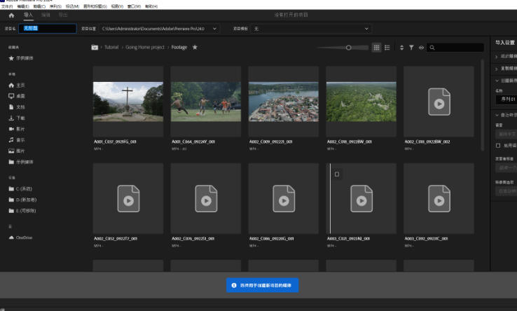517x311 pixels.
Task: Open the file type filter funnel
Action: point(411,48)
